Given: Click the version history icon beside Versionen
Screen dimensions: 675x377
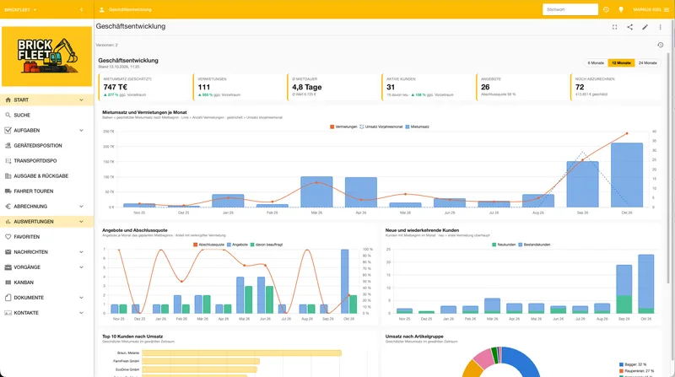Looking at the screenshot, I should 661,45.
